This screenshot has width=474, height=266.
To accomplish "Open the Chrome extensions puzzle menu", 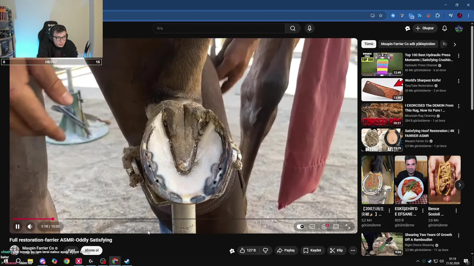I will [437, 16].
